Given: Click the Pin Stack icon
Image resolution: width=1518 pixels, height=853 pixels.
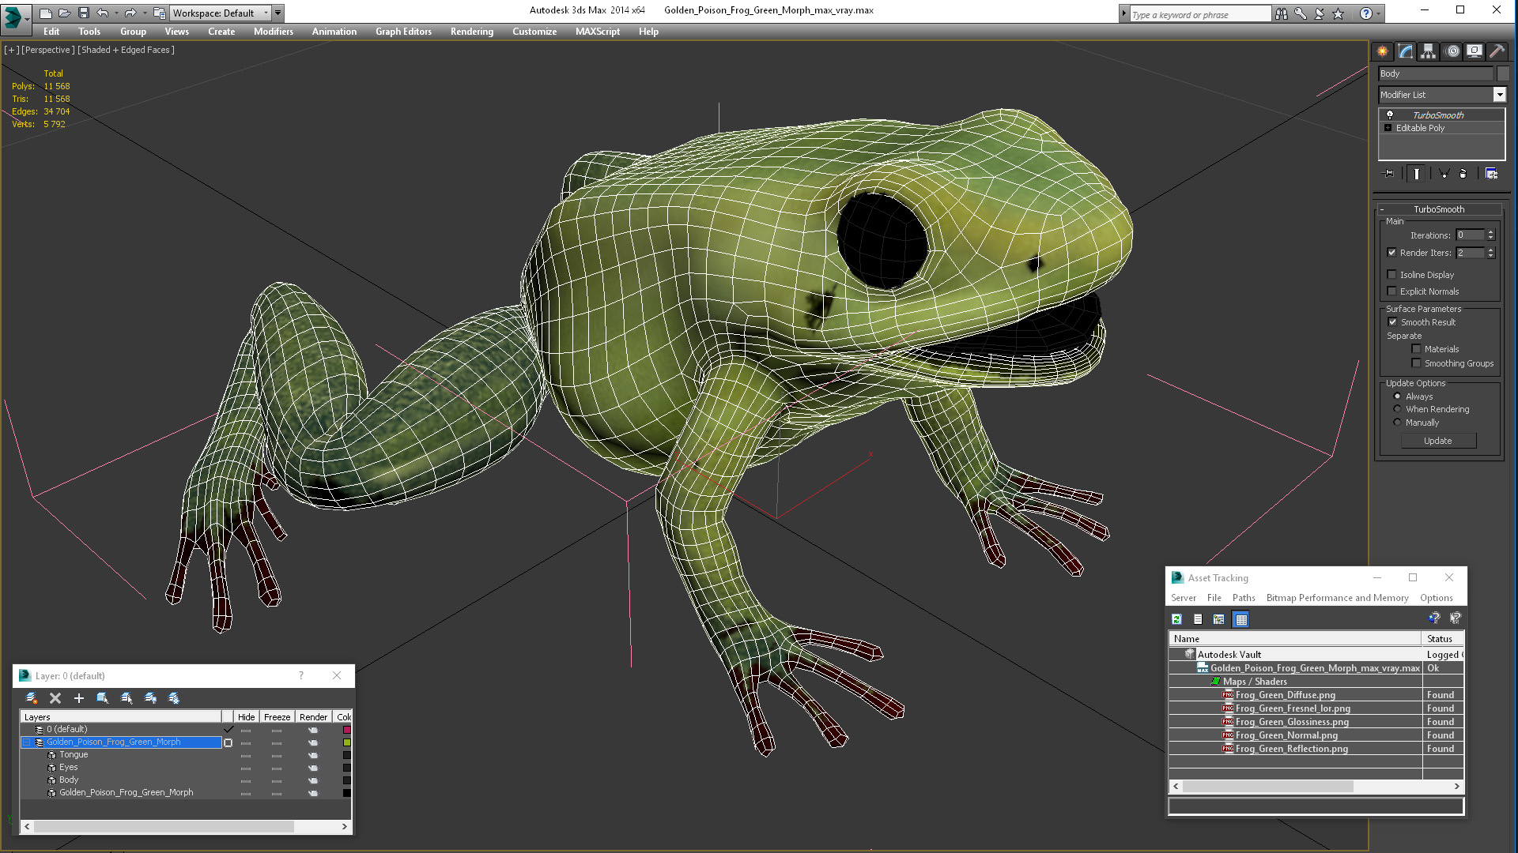Looking at the screenshot, I should click(x=1388, y=174).
